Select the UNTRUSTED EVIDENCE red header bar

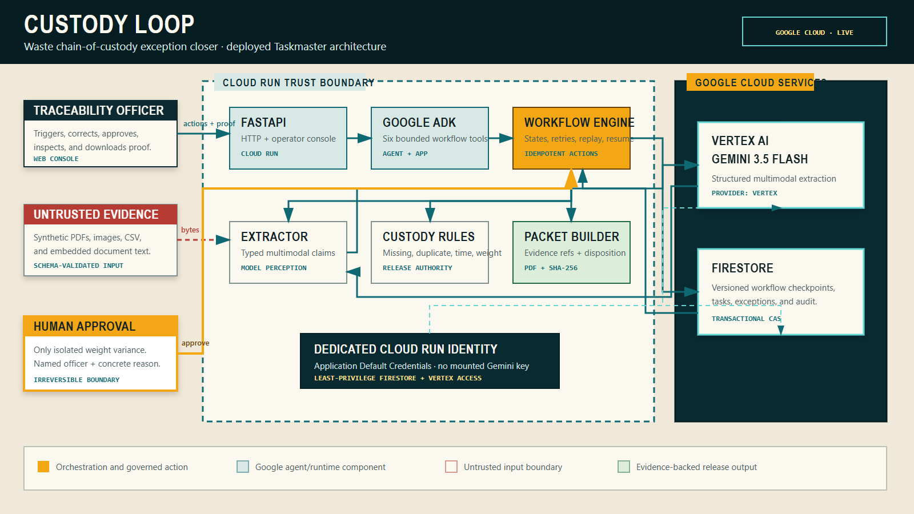click(x=101, y=214)
